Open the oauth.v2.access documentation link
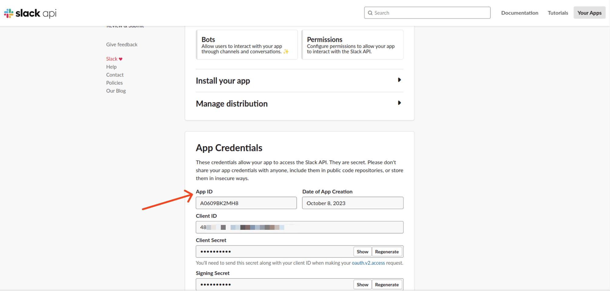Viewport: 610px width, 291px height. click(x=368, y=263)
